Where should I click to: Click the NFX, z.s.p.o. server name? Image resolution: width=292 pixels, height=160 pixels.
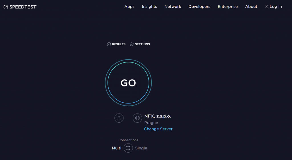[x=158, y=116]
